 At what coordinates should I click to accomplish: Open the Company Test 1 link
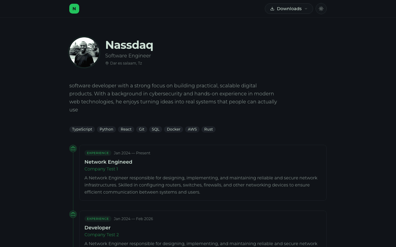point(101,169)
